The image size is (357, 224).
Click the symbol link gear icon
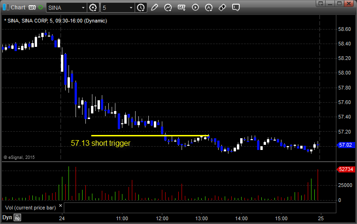93,7
